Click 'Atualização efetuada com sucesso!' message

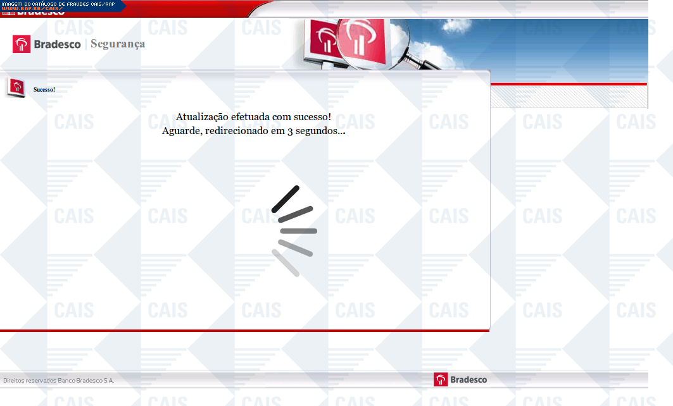tap(253, 117)
